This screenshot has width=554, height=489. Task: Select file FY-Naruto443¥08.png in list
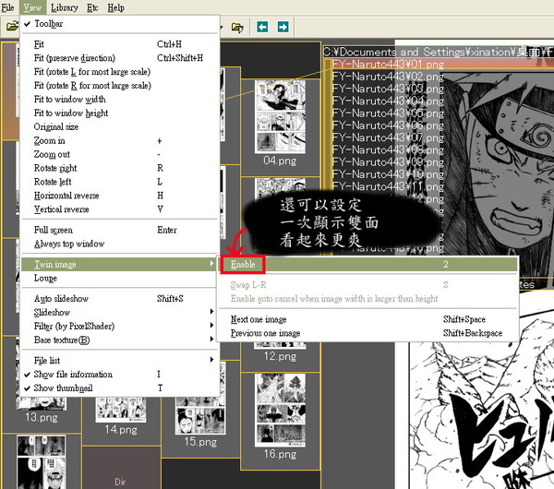(x=388, y=150)
